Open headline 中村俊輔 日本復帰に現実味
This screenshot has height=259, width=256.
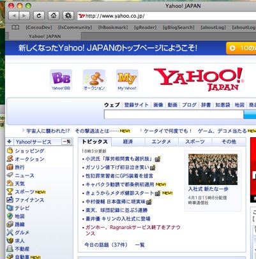[116, 202]
